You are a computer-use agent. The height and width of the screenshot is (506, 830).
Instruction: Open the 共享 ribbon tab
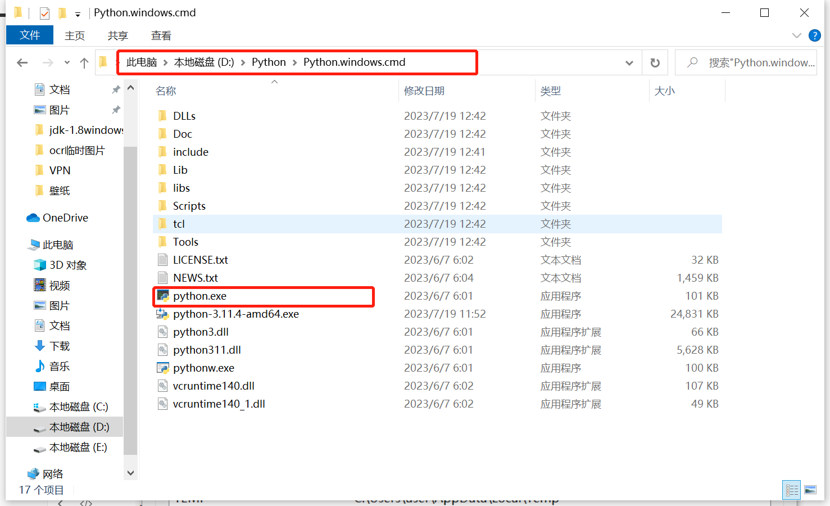click(118, 35)
